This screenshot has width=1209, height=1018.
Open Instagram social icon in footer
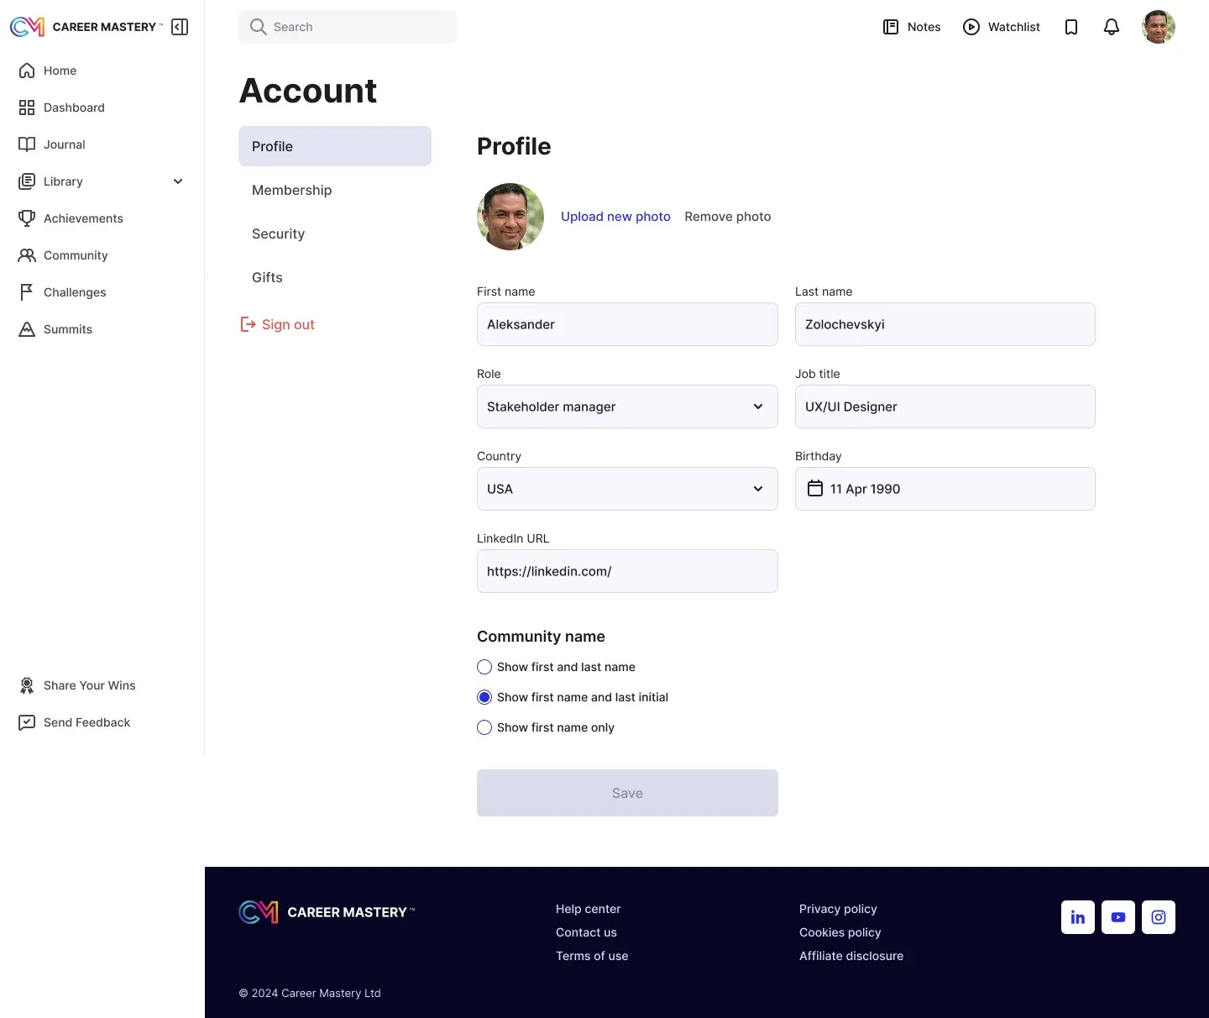(x=1159, y=917)
